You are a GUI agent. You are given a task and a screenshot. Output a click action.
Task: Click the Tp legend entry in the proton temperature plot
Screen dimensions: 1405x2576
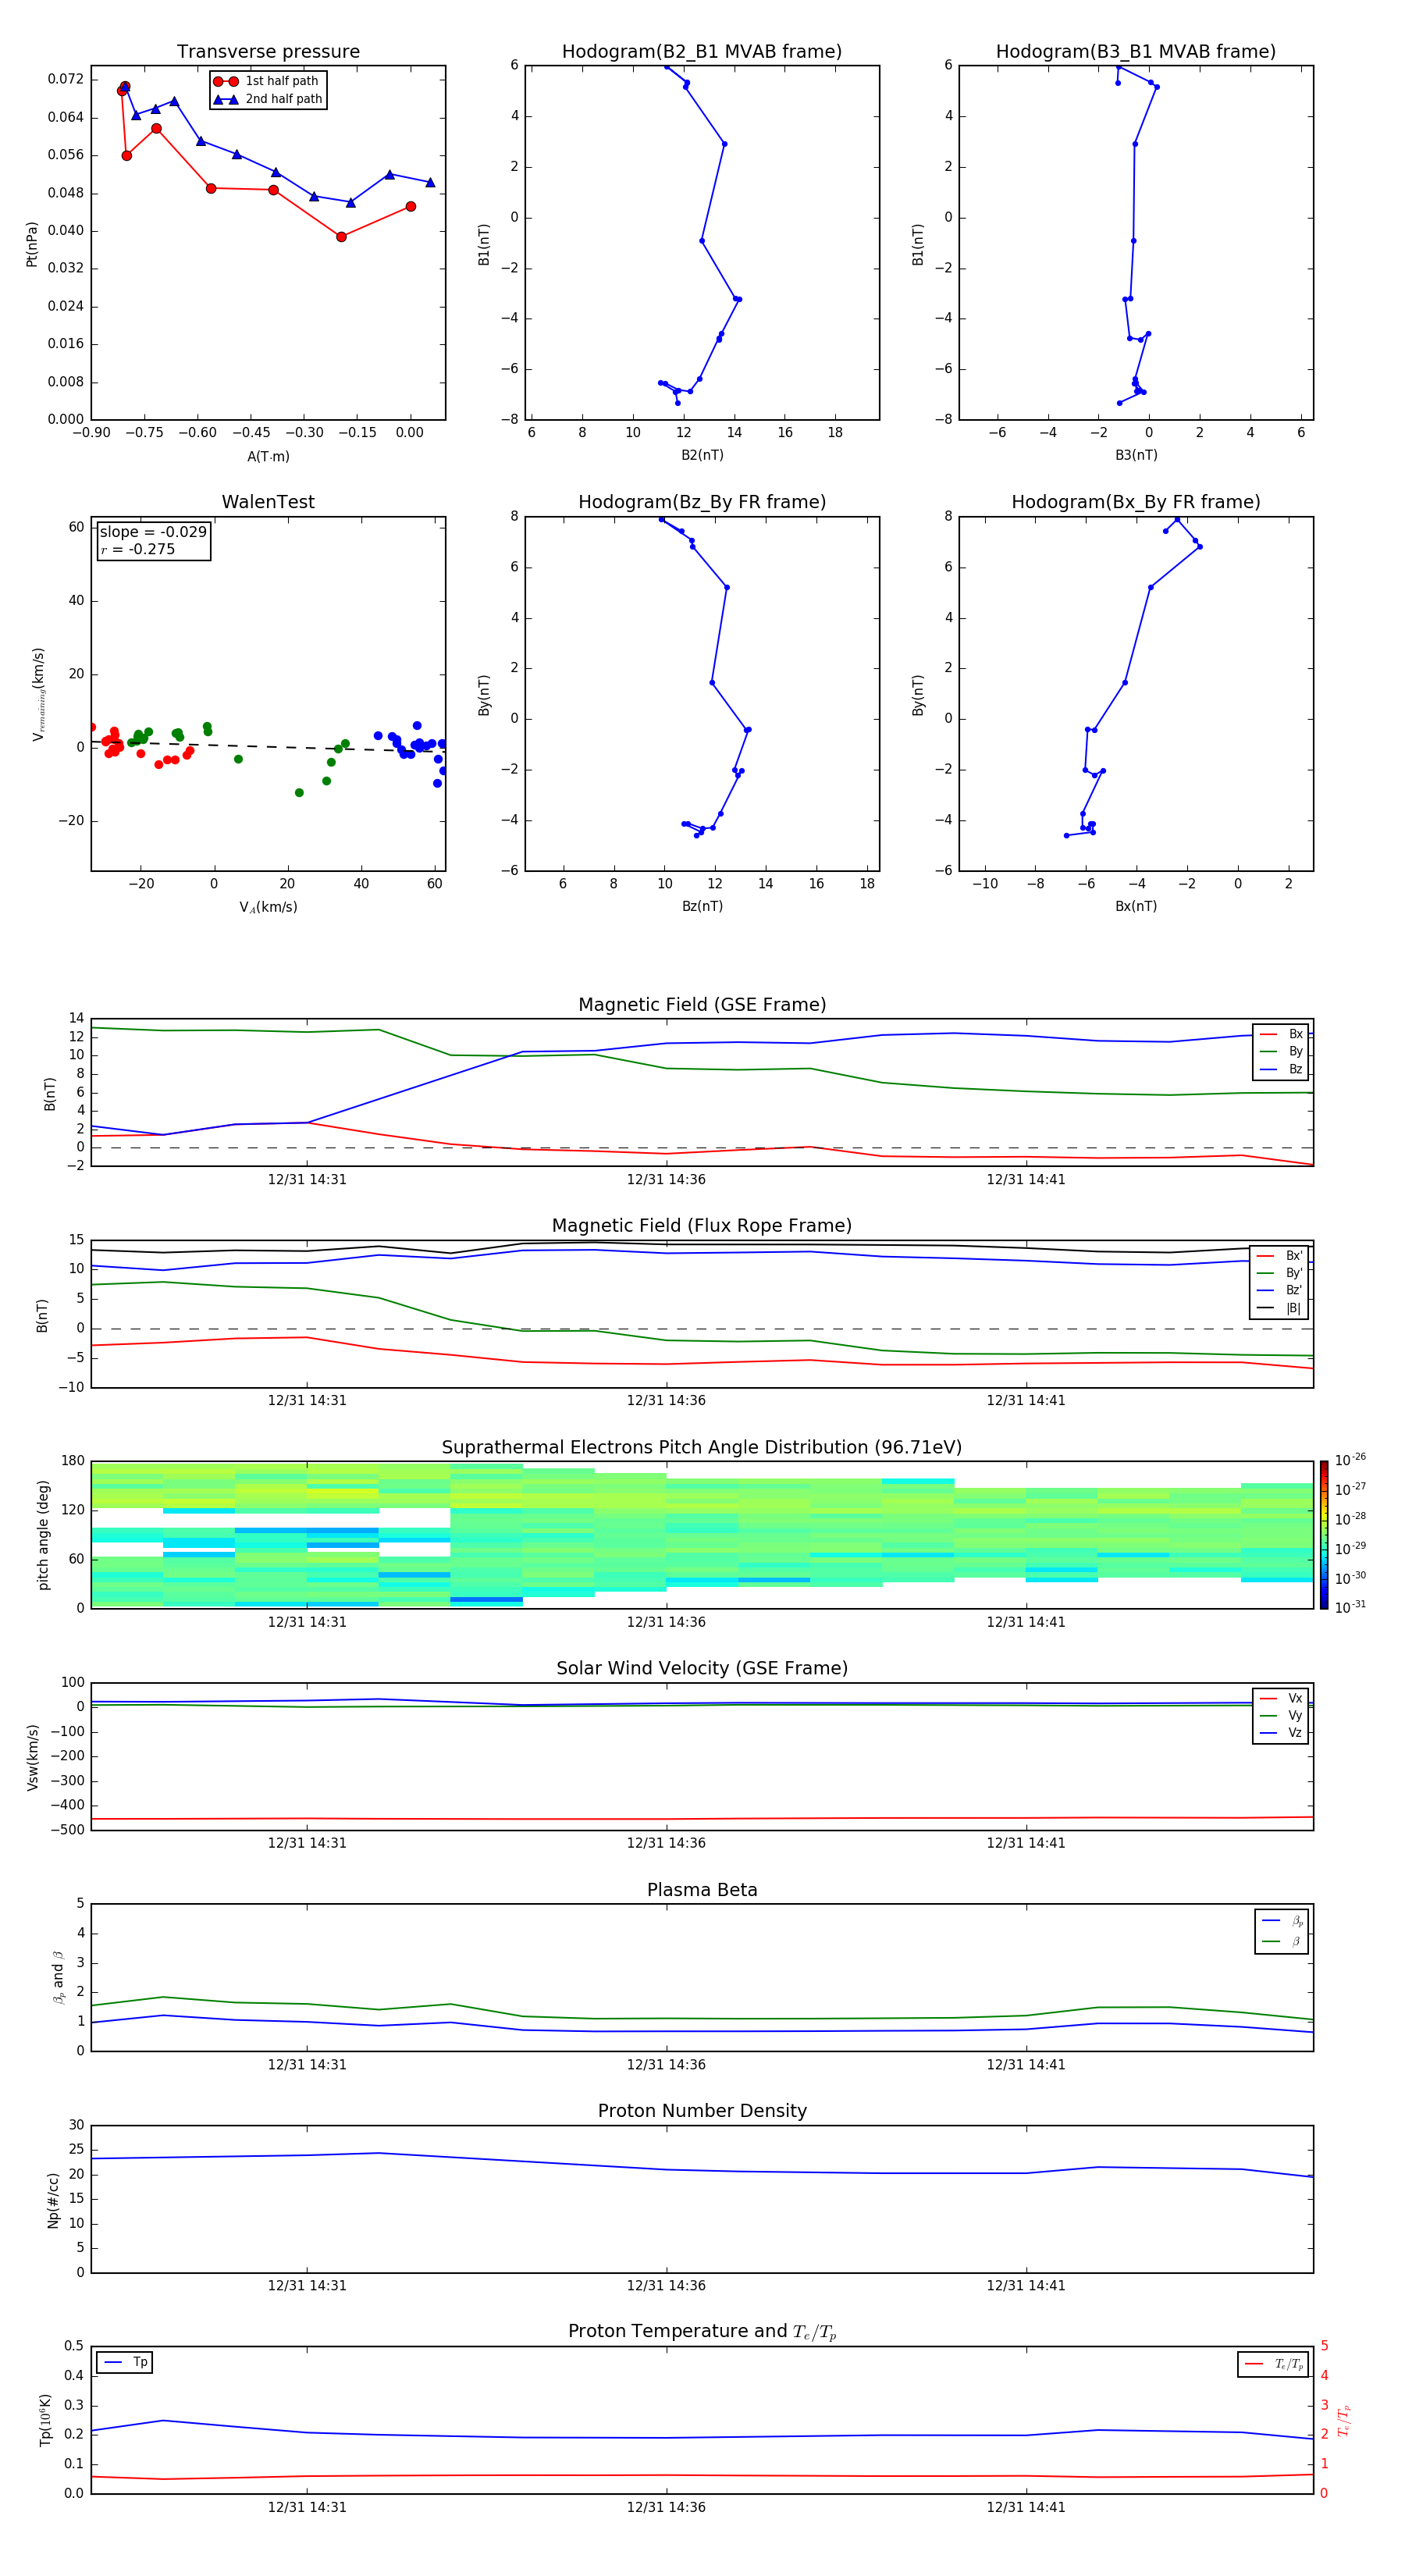pyautogui.click(x=125, y=2362)
